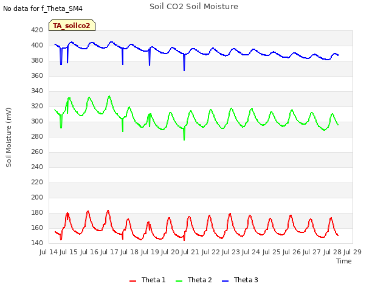Click the highest red Theta 1 peak near Jul 17
The image size is (389, 292).
tap(108, 211)
